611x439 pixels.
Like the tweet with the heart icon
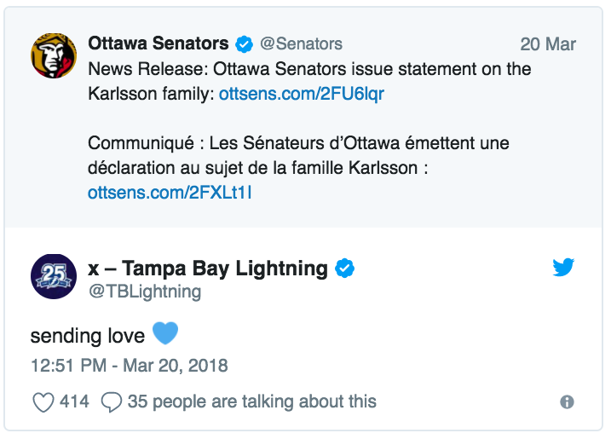[x=43, y=402]
